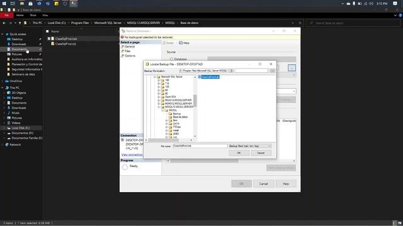Open Desktop under Quick access
This screenshot has width=403, height=226.
pyautogui.click(x=17, y=39)
